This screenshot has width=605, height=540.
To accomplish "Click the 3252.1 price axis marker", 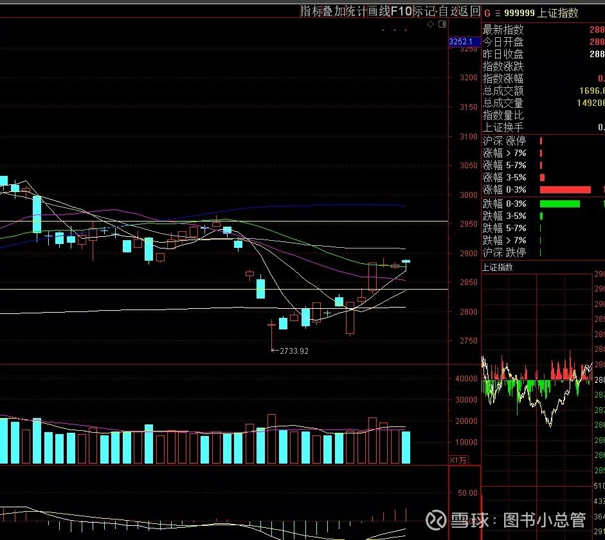I will pyautogui.click(x=464, y=42).
